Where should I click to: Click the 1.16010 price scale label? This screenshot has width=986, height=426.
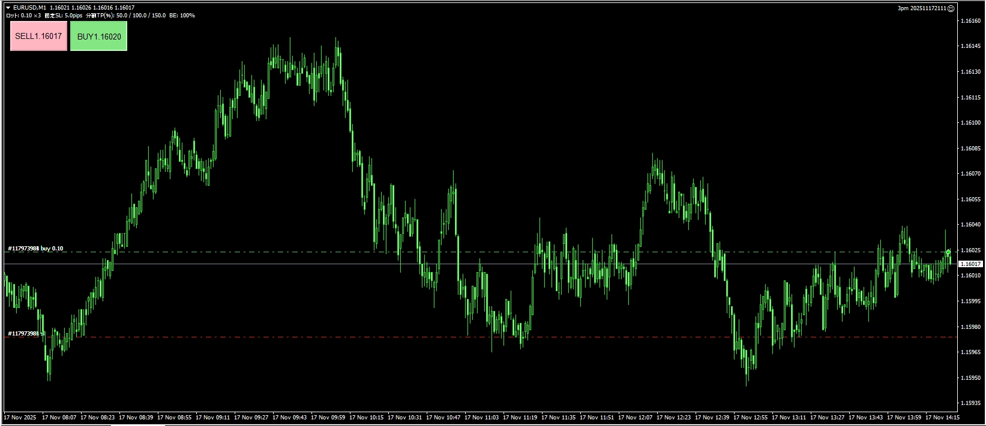[971, 276]
